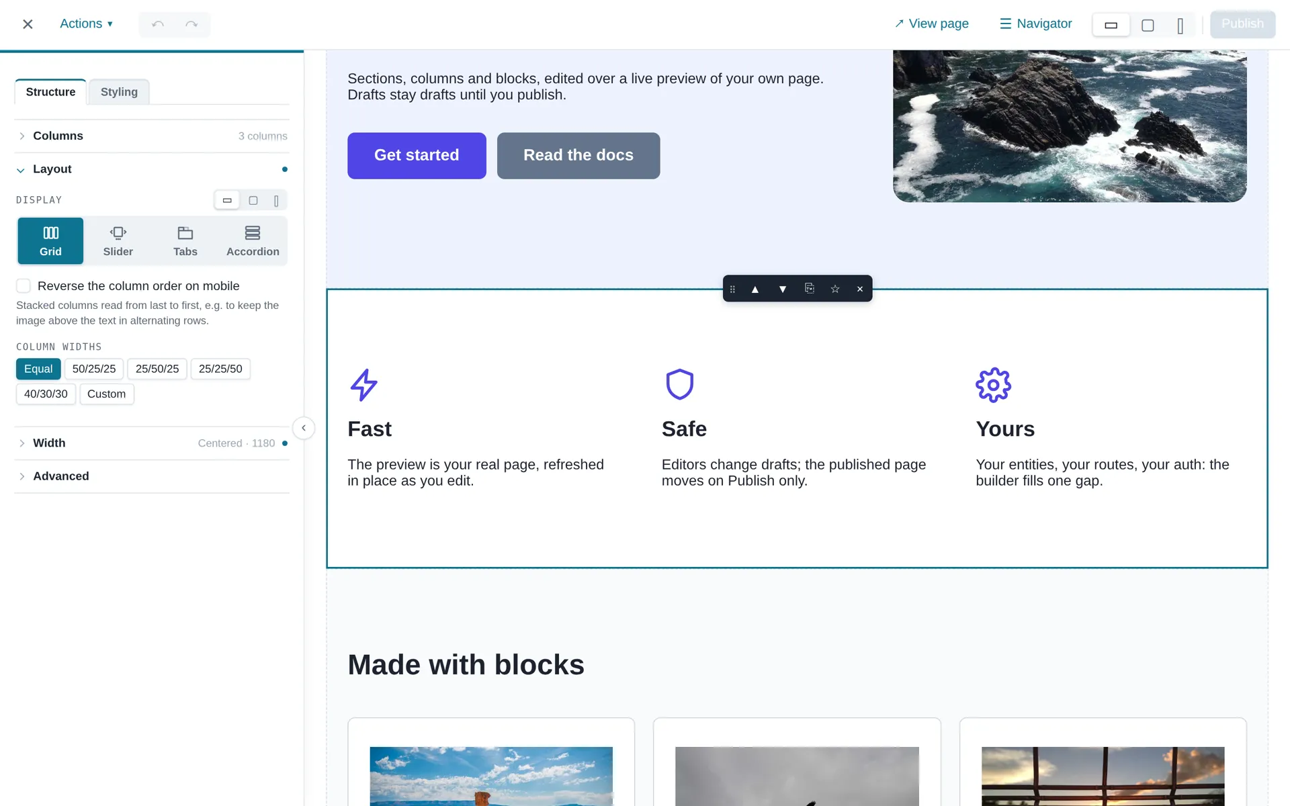Choose Tabs display mode

pyautogui.click(x=185, y=240)
